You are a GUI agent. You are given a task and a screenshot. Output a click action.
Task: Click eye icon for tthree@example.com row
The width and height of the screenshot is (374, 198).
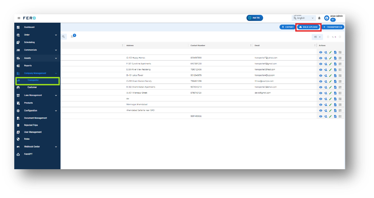click(x=321, y=82)
